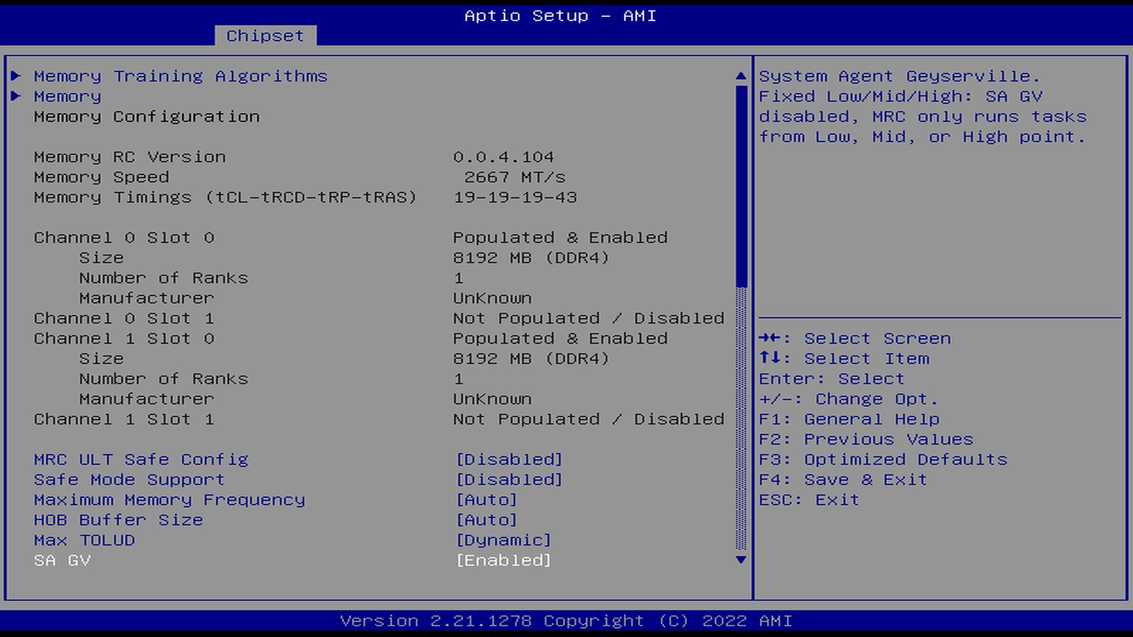Click the dark blue scrollbar thumb

(741, 186)
